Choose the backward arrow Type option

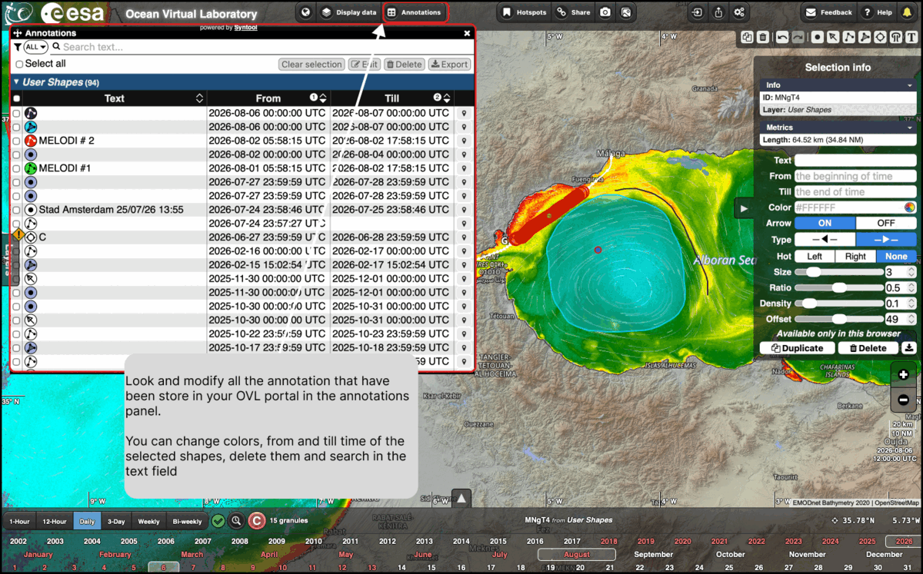825,240
